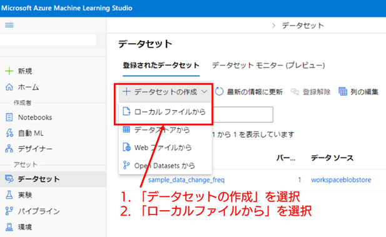
Task: Click the sidebar workspace box
Action: tap(48, 40)
